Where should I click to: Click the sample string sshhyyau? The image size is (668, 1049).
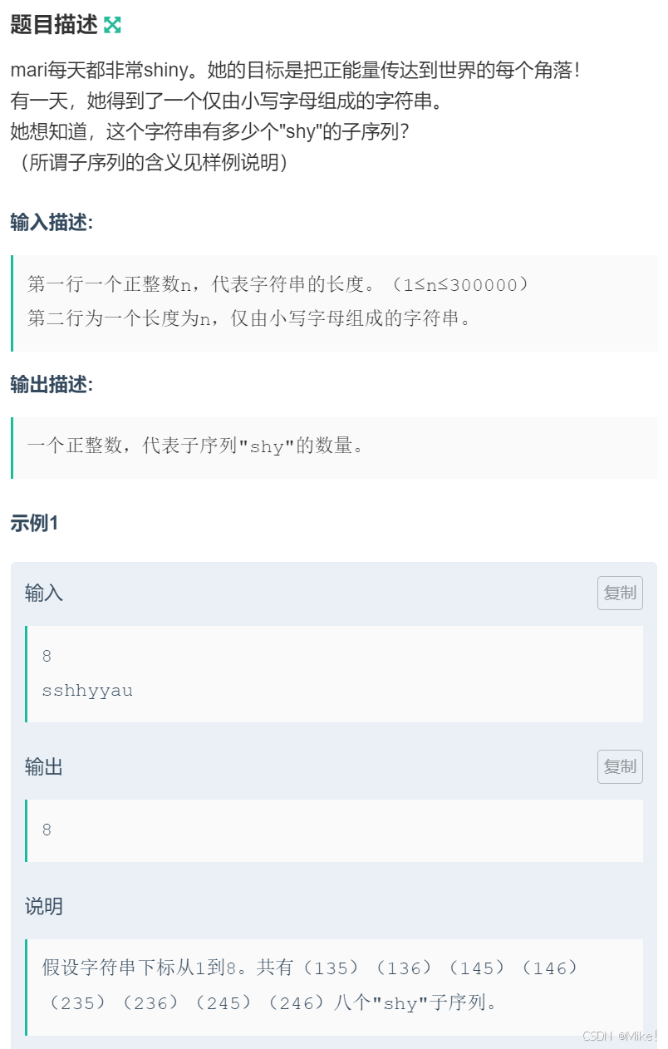[x=87, y=691]
